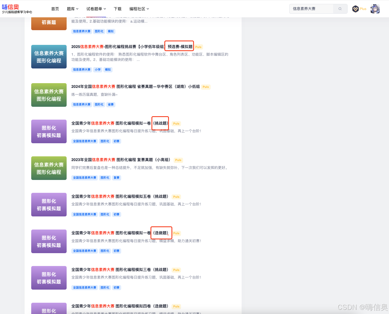Open 2025信息素养大赛 小学低年级组 预选赛 title
389x314 pixels.
click(132, 47)
